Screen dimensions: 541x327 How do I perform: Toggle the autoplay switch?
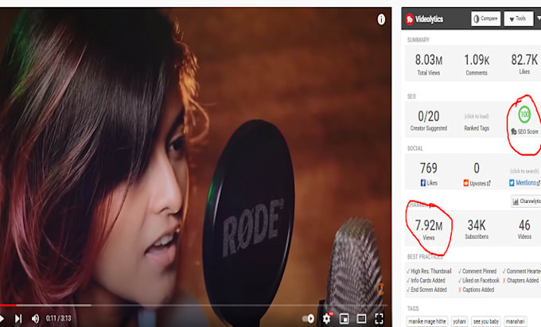pos(308,318)
